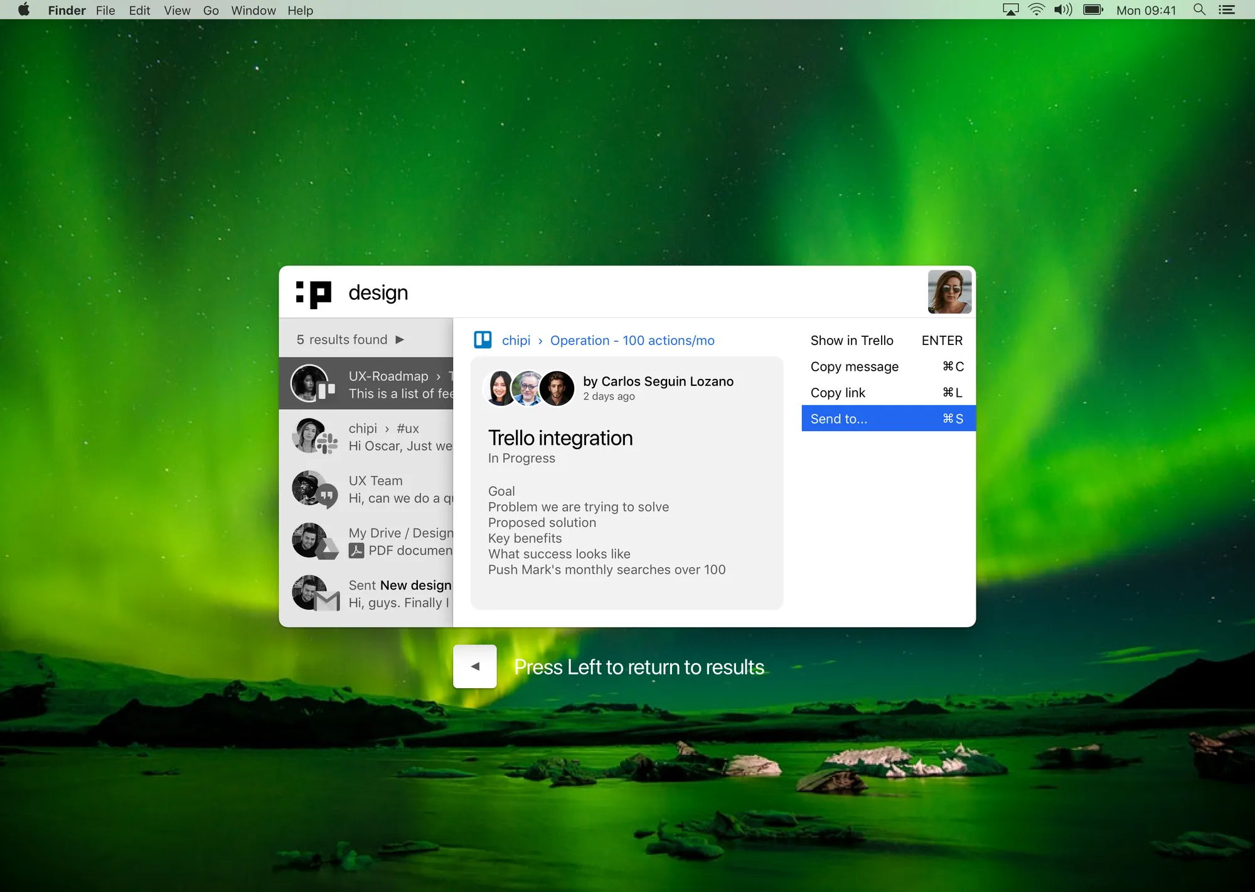The width and height of the screenshot is (1255, 892).
Task: Click 'Push Mark's monthly searches over 100' line
Action: pyautogui.click(x=607, y=570)
